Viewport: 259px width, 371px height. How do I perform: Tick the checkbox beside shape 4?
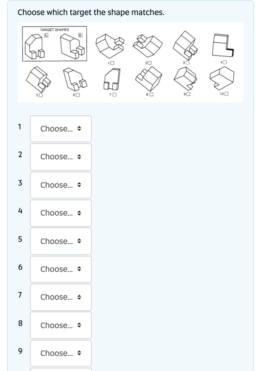coord(225,62)
